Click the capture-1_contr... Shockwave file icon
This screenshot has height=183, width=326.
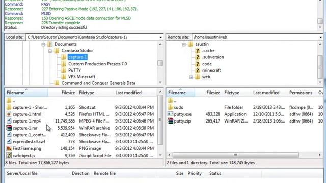(x=9, y=135)
